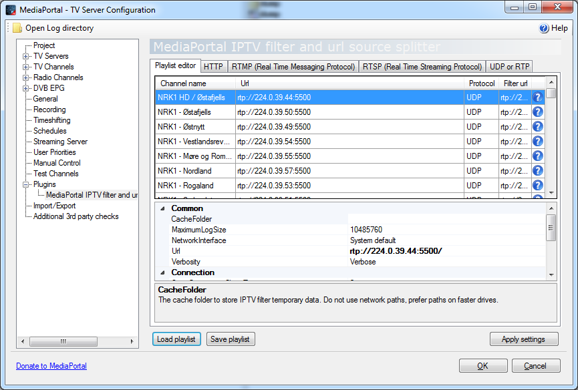Click the CacheFolder value field

446,219
